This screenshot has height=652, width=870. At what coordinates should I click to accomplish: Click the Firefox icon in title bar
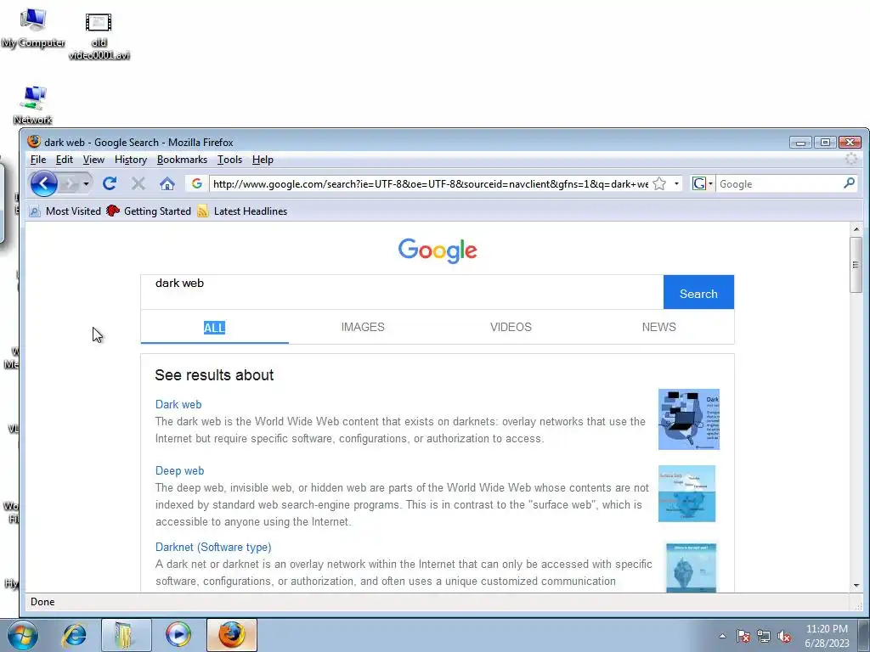coord(34,142)
